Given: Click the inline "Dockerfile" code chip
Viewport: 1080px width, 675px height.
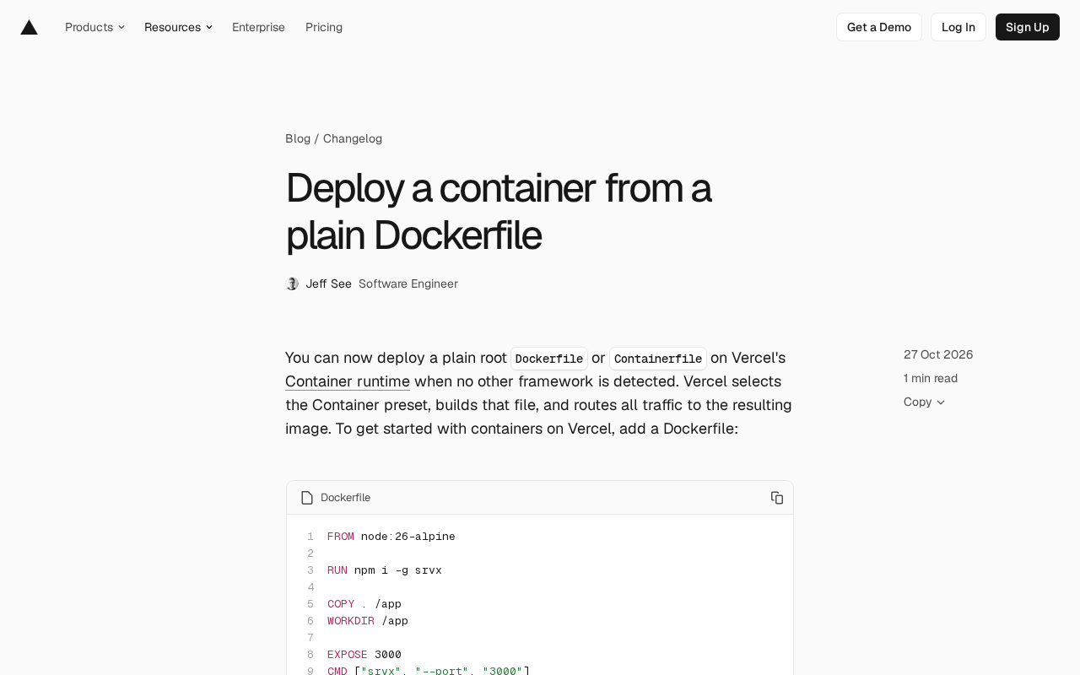Looking at the screenshot, I should [549, 359].
